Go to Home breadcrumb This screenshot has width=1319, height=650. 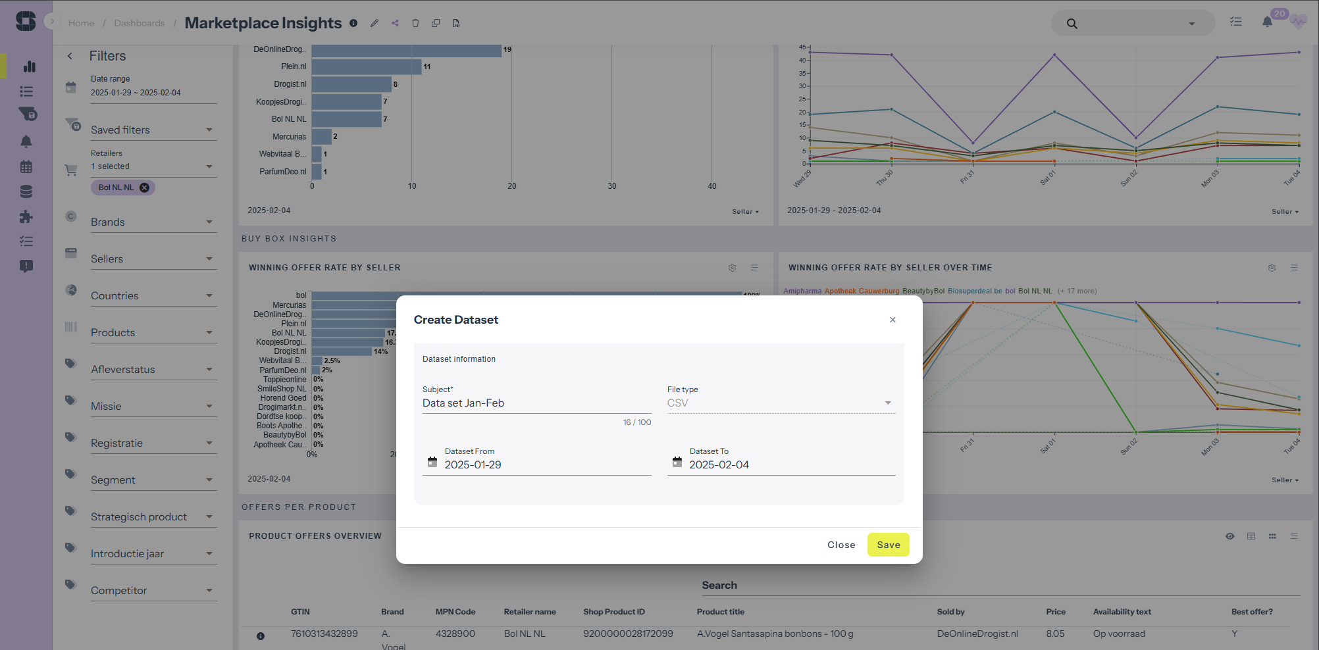[x=81, y=23]
